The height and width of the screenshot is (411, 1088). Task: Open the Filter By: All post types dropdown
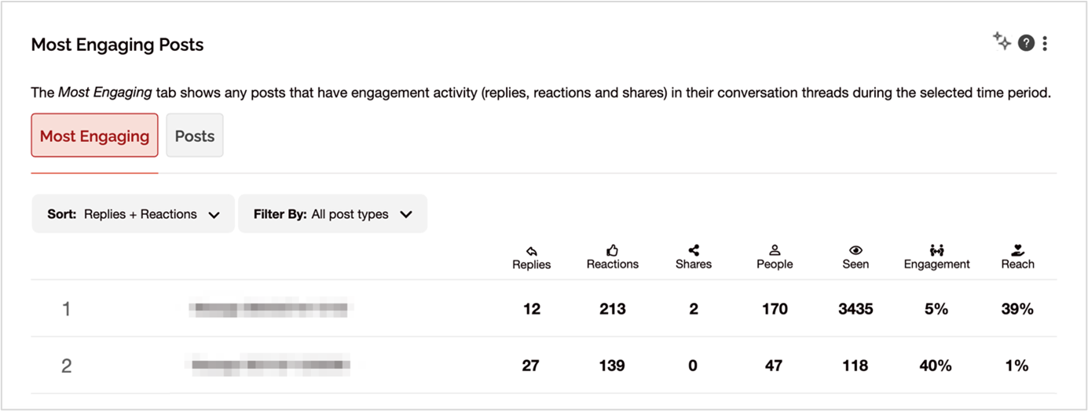332,214
